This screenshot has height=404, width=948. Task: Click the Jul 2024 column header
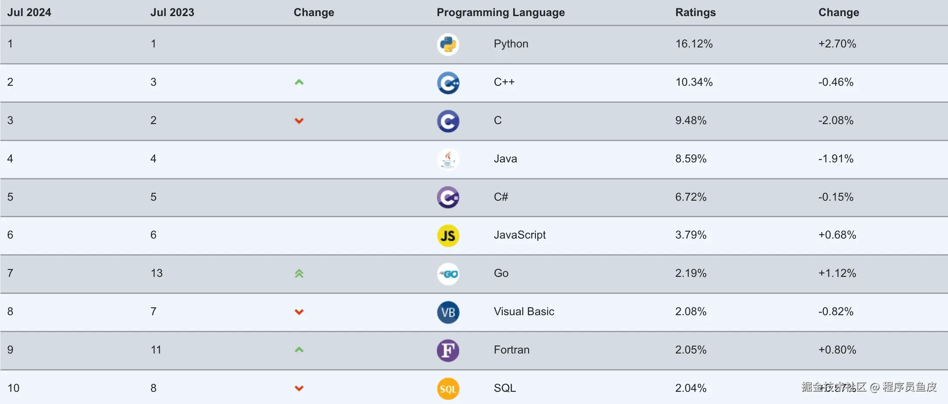[x=29, y=12]
